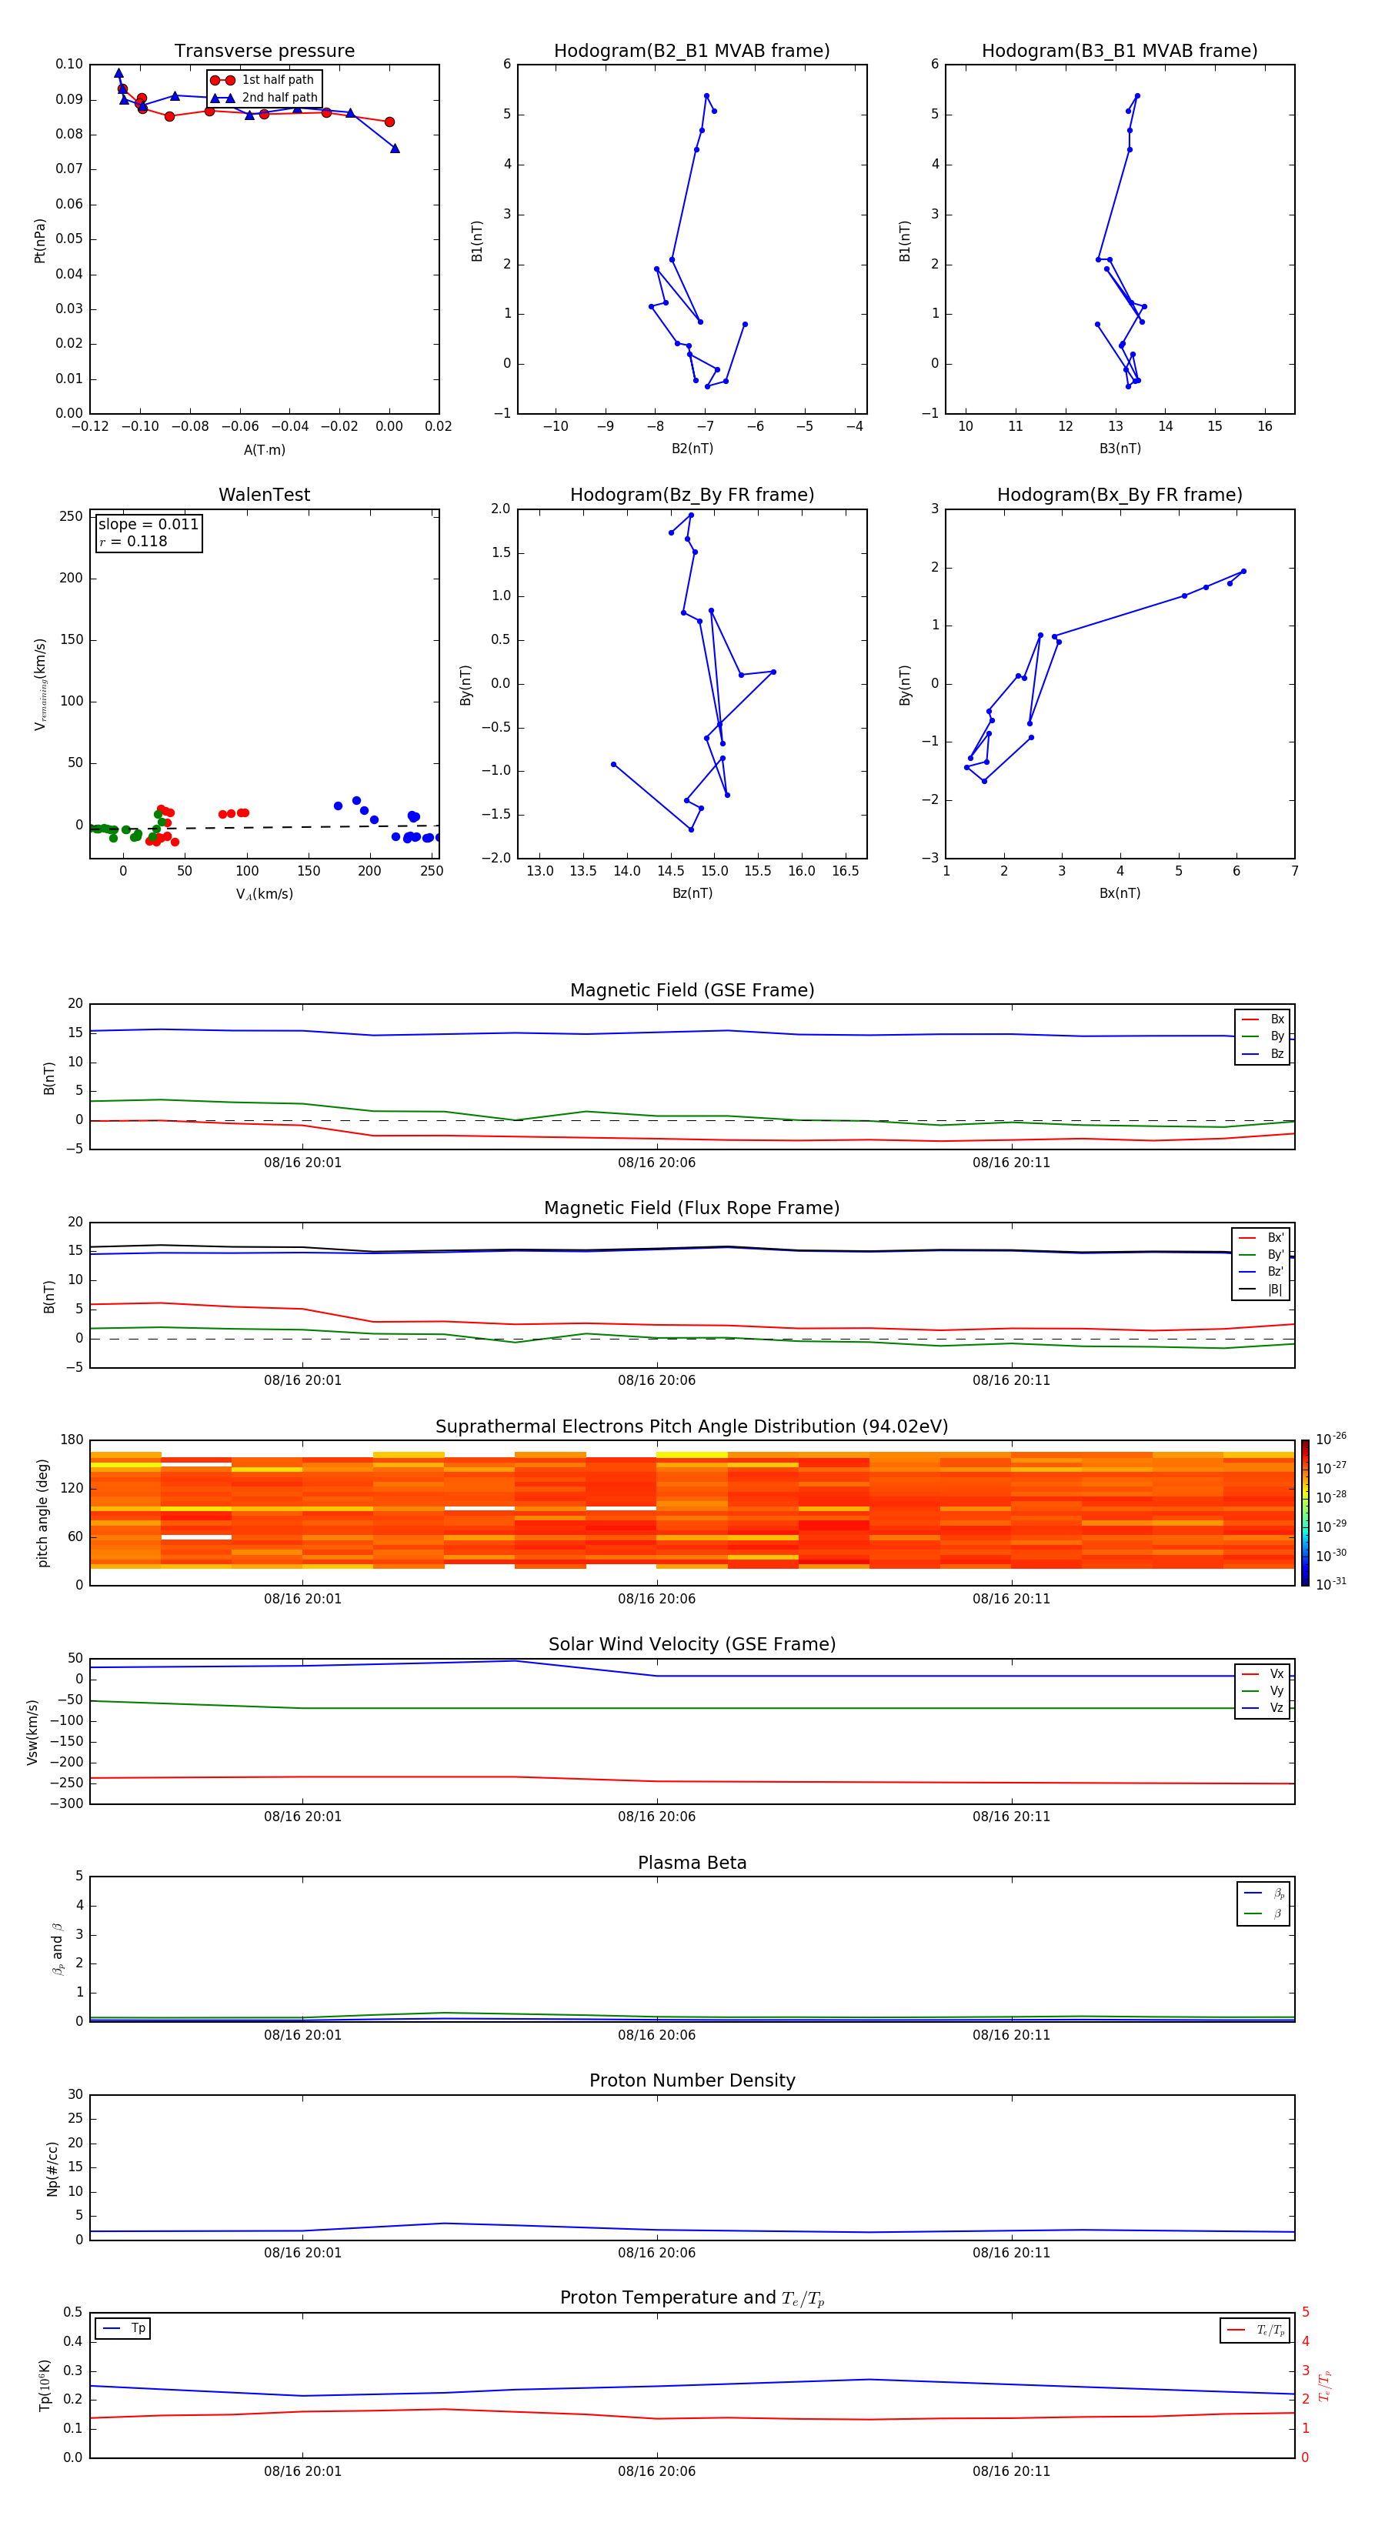Click the 'Magnetic Field (GSE Frame)' title

(x=692, y=990)
